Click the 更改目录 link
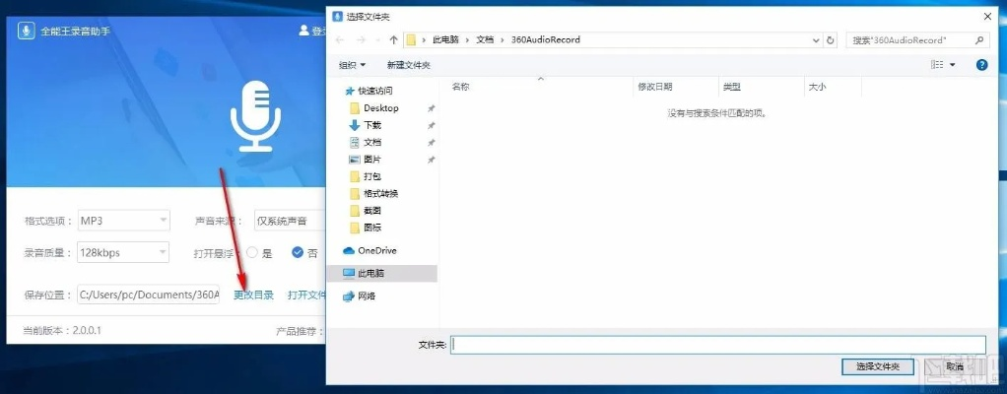Screen dimensions: 1007x394 click(x=253, y=295)
